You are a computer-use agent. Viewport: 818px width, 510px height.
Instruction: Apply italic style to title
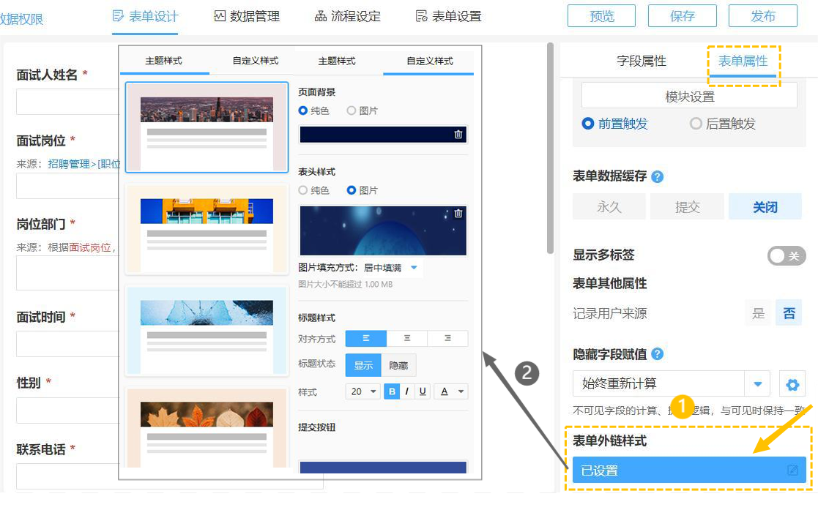pos(407,391)
